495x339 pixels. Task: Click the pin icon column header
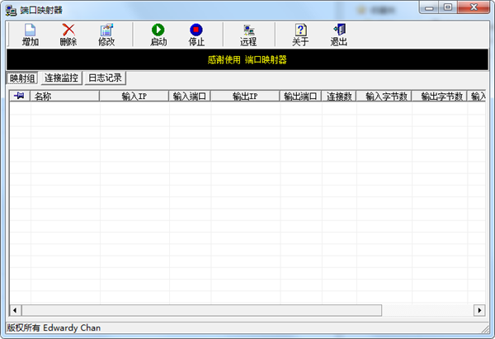point(20,97)
